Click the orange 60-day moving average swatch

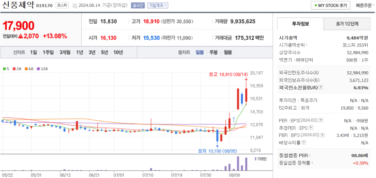[26, 69]
